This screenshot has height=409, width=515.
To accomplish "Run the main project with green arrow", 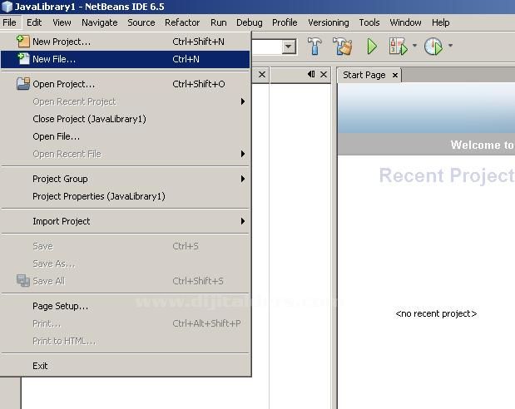I will pos(372,47).
